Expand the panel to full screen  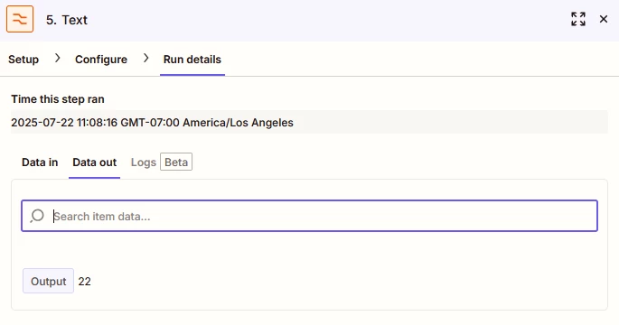[578, 19]
